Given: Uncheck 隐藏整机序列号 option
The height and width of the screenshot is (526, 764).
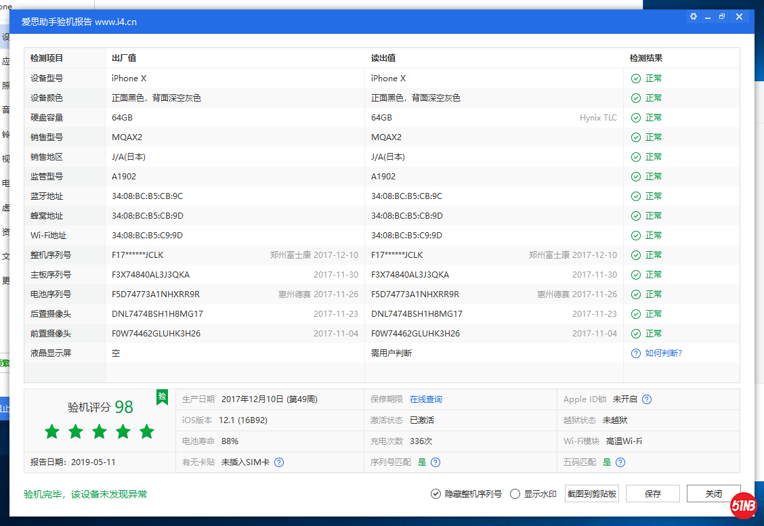Looking at the screenshot, I should click(x=436, y=494).
